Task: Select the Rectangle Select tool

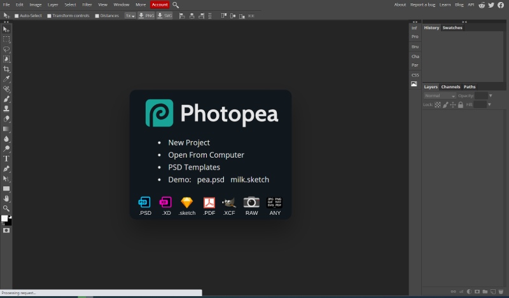Action: 6,39
